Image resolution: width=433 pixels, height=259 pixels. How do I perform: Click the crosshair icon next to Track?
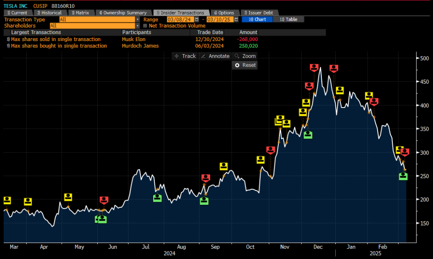177,56
